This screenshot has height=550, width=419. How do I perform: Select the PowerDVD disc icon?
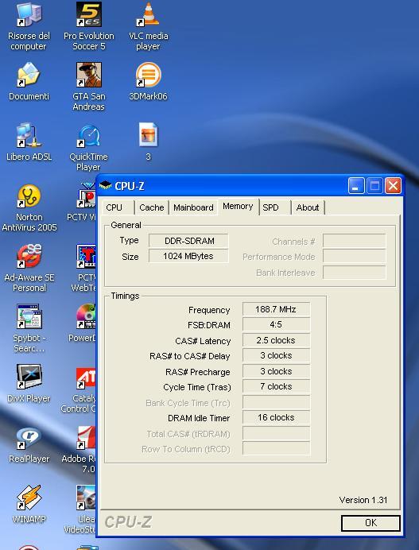[x=86, y=317]
